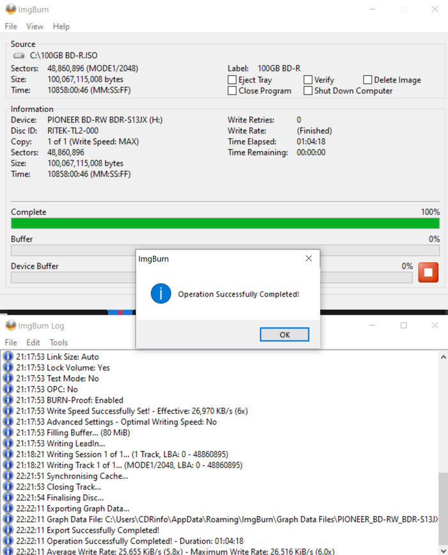
Task: Open the Edit menu in Log window
Action: tap(33, 343)
